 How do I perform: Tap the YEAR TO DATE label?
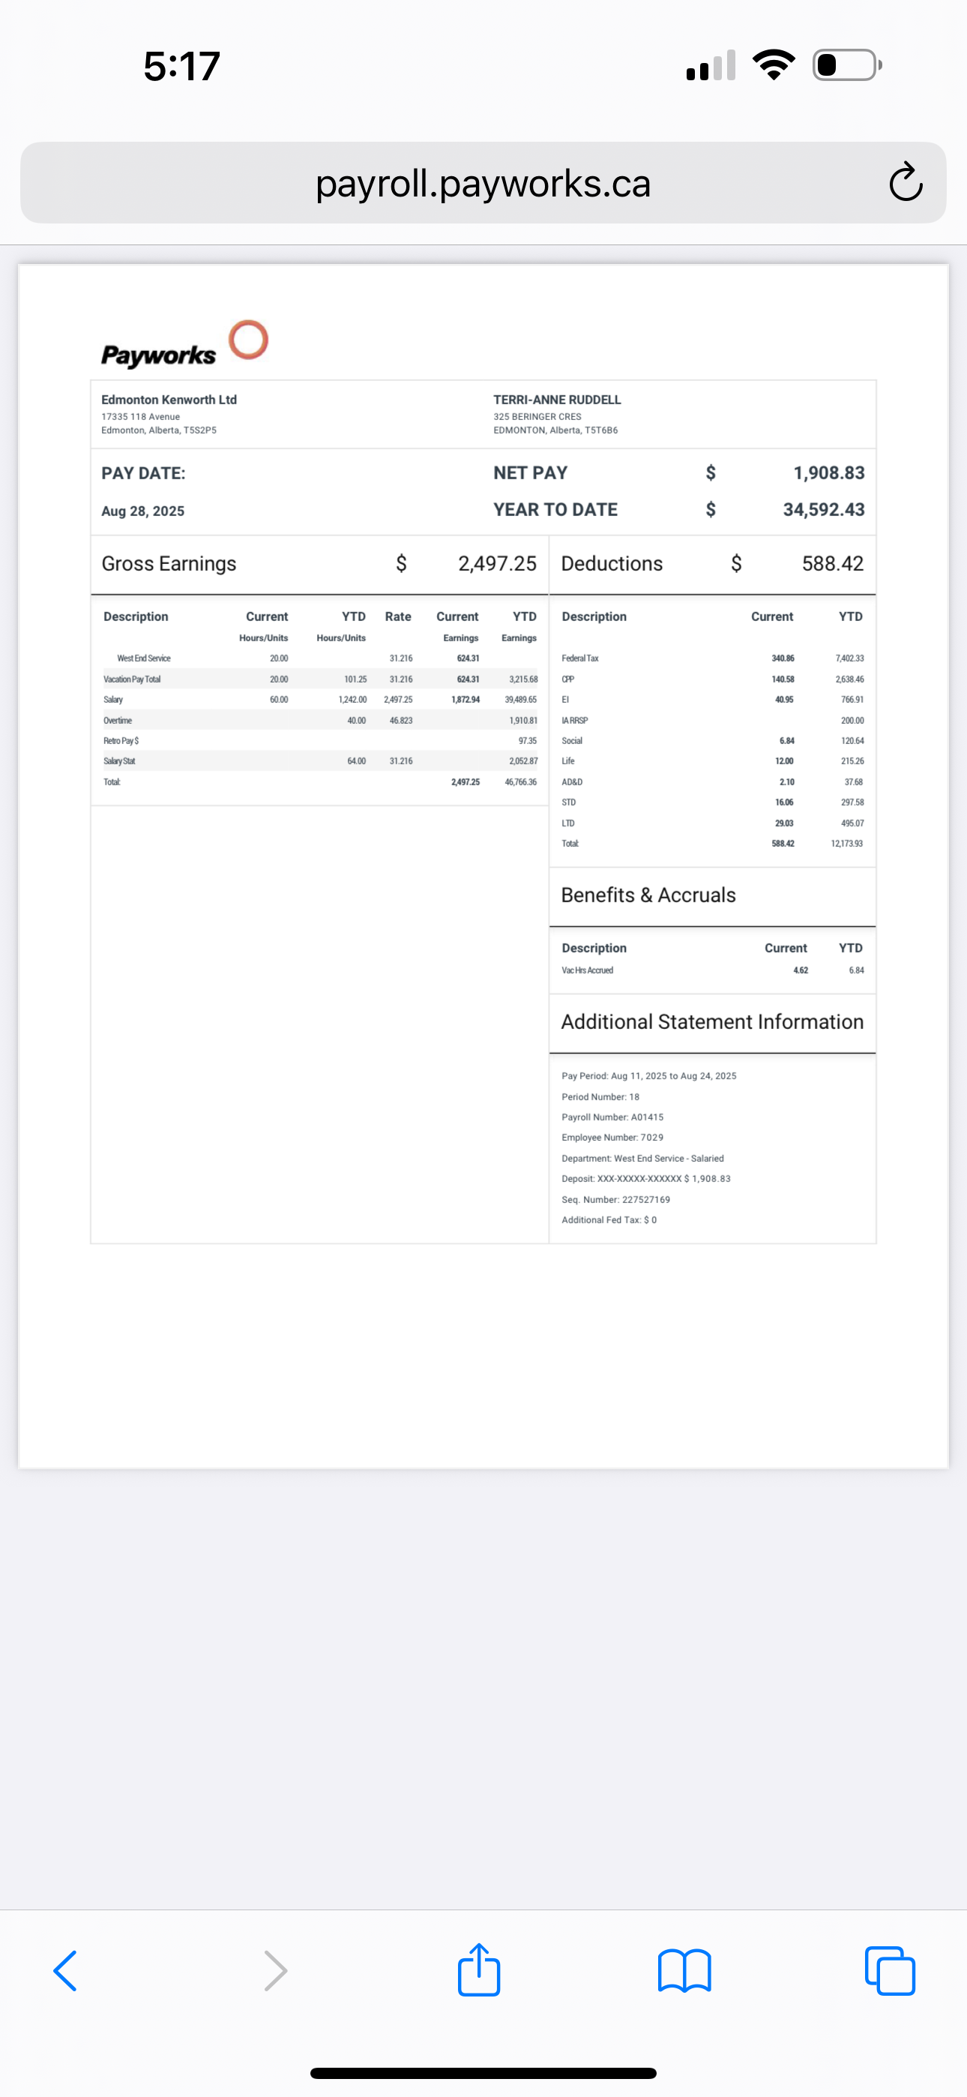click(x=555, y=509)
